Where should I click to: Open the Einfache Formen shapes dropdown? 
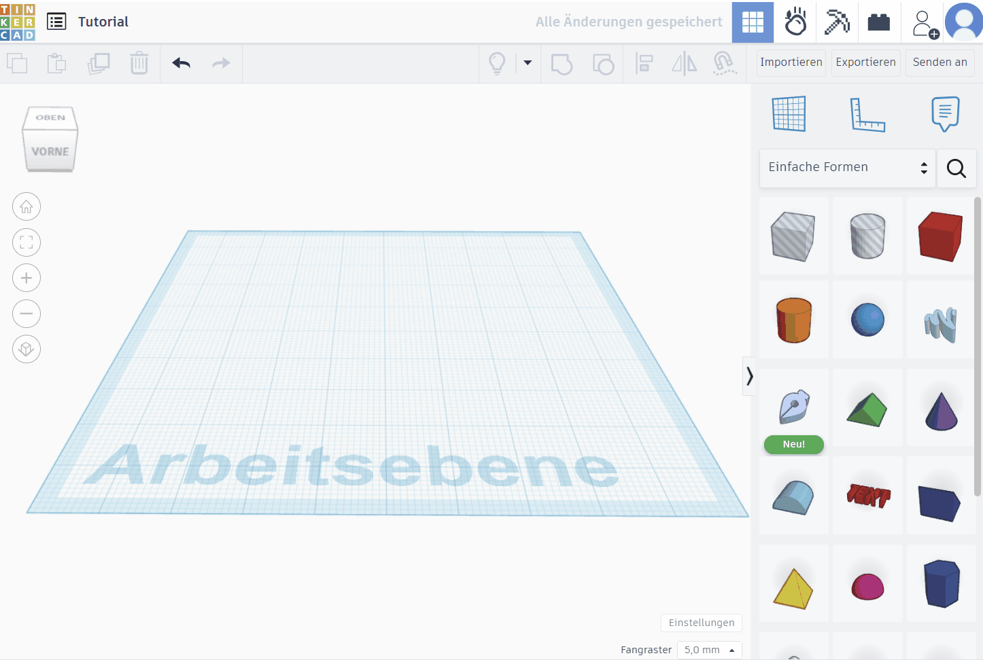[x=848, y=168]
